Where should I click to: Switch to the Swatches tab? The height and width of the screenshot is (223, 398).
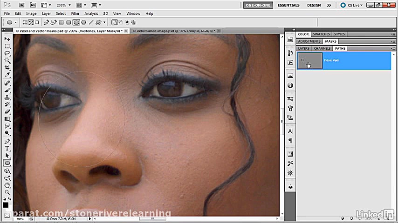click(321, 34)
